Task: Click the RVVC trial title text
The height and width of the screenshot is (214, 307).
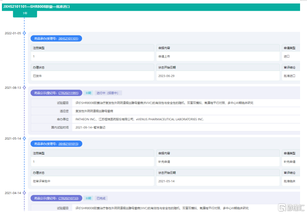Action: coord(164,103)
